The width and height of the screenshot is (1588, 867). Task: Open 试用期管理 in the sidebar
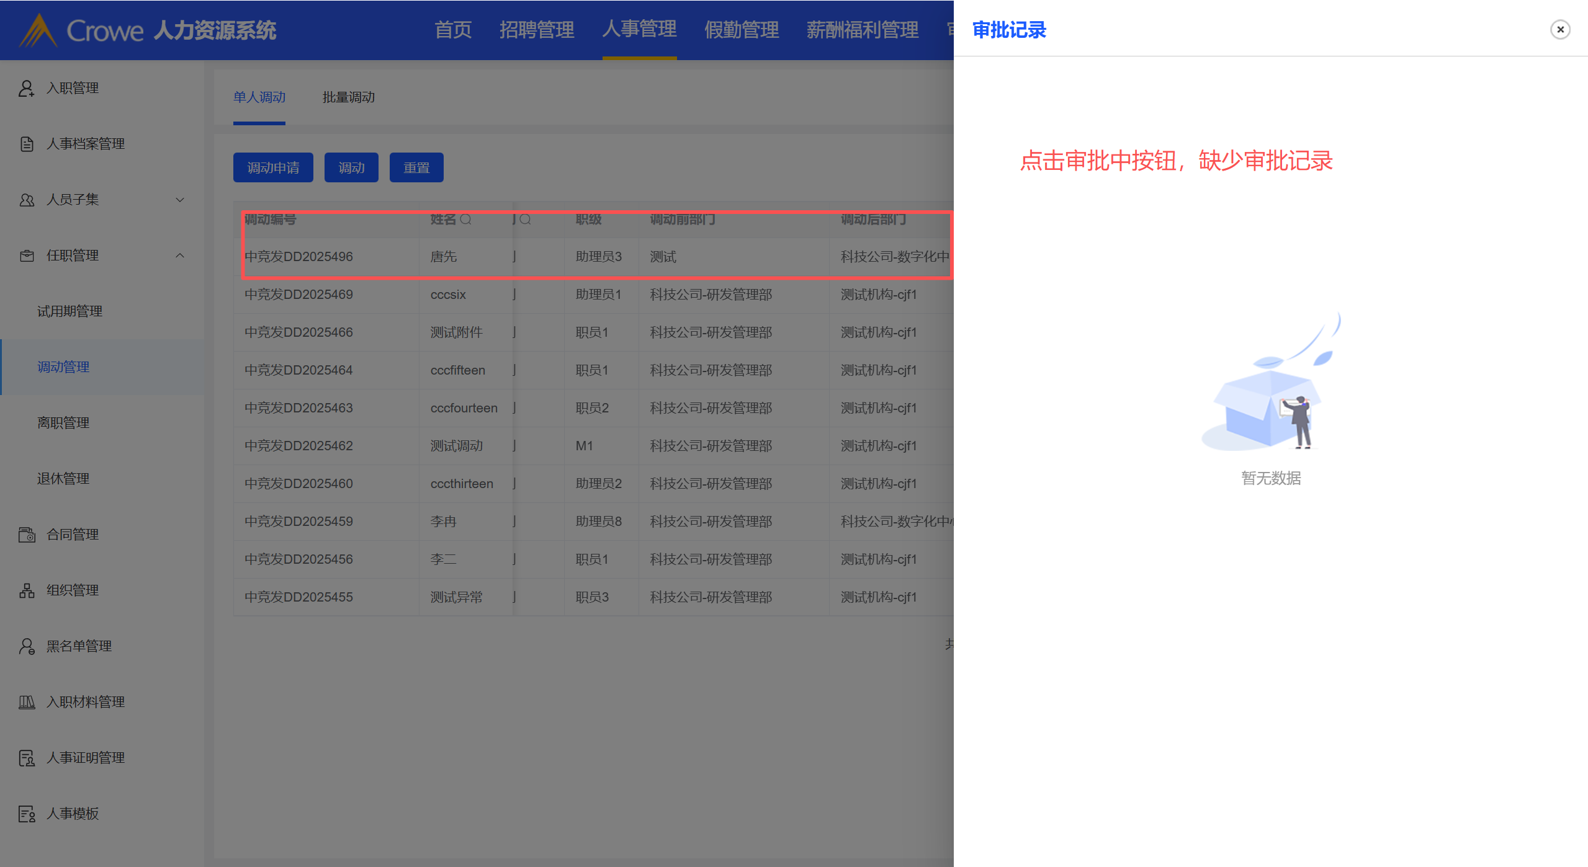[x=70, y=311]
